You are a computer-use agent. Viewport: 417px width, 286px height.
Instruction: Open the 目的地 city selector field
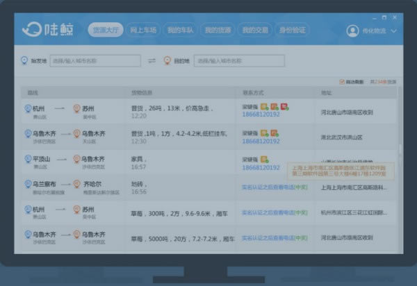tap(239, 61)
